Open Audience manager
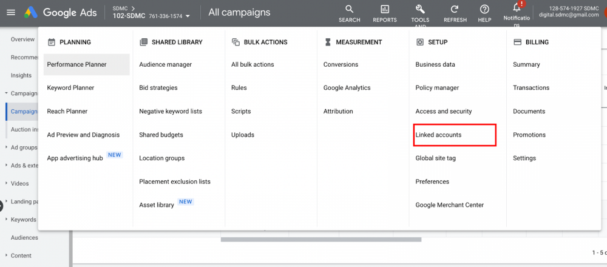Screen dimensions: 607x267 (x=165, y=64)
